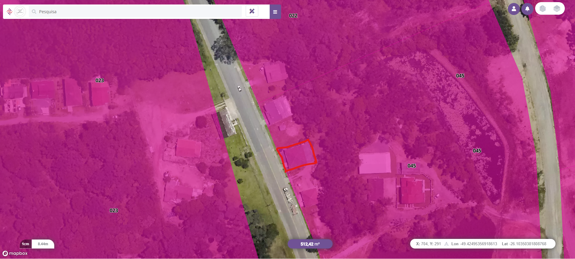
Task: Click the 1cm scale indicator
Action: [x=26, y=244]
